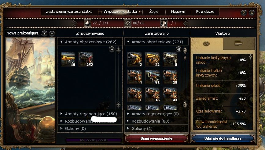Select the golden stored cannon stack of 10
This screenshot has height=150, width=265.
point(68,59)
